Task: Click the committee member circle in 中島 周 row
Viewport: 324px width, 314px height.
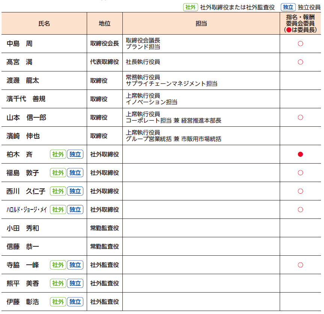Action: coord(300,44)
